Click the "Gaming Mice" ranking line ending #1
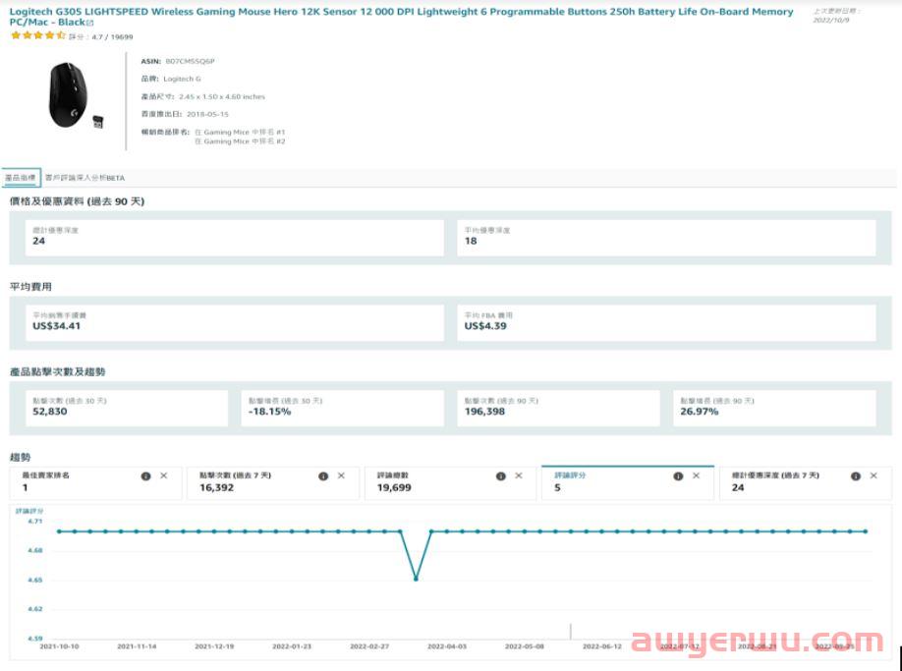The image size is (902, 671). tap(240, 133)
